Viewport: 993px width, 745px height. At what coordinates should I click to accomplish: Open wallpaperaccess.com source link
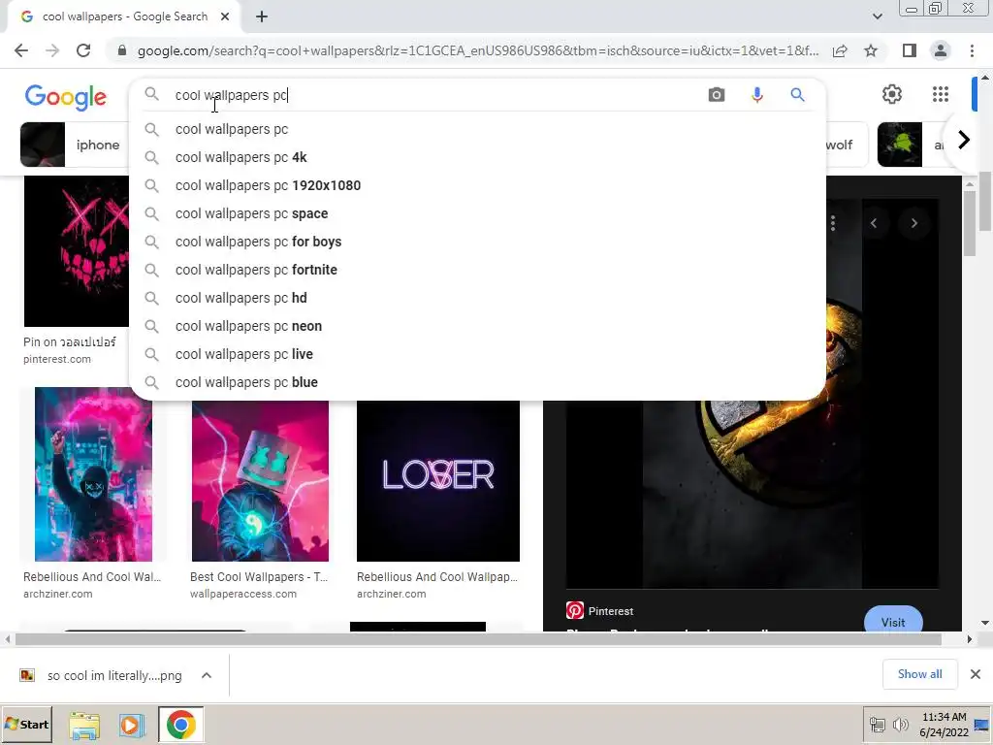243,595
